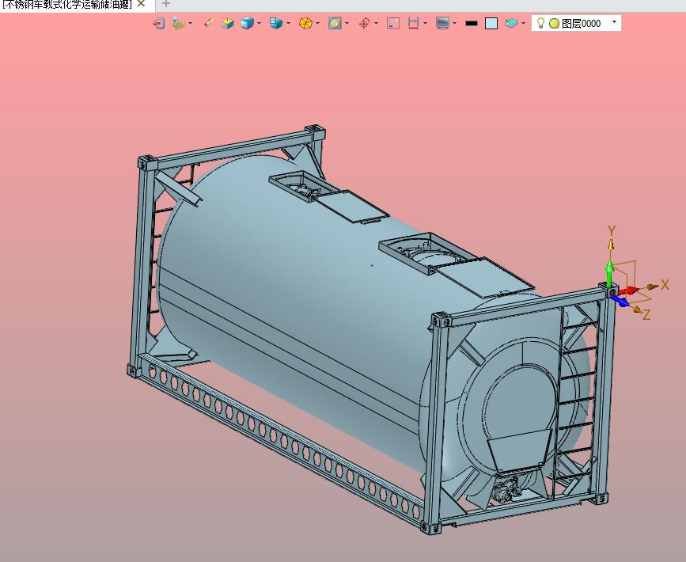This screenshot has width=686, height=562.
Task: Open the 图层0000 layer dropdown
Action: pos(615,23)
